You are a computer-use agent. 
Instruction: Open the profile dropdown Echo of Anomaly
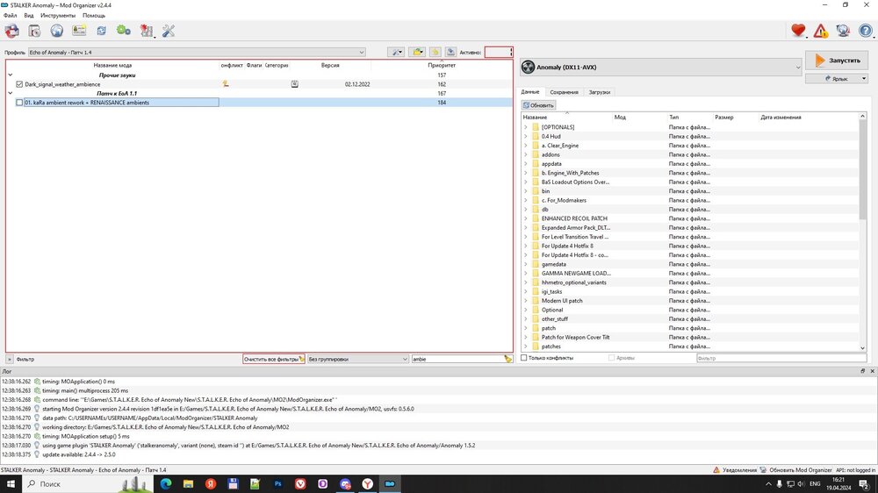[x=197, y=52]
